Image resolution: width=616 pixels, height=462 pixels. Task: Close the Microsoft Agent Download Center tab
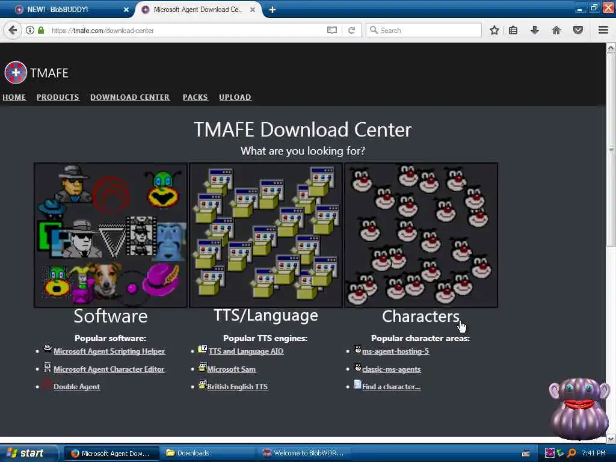253,10
